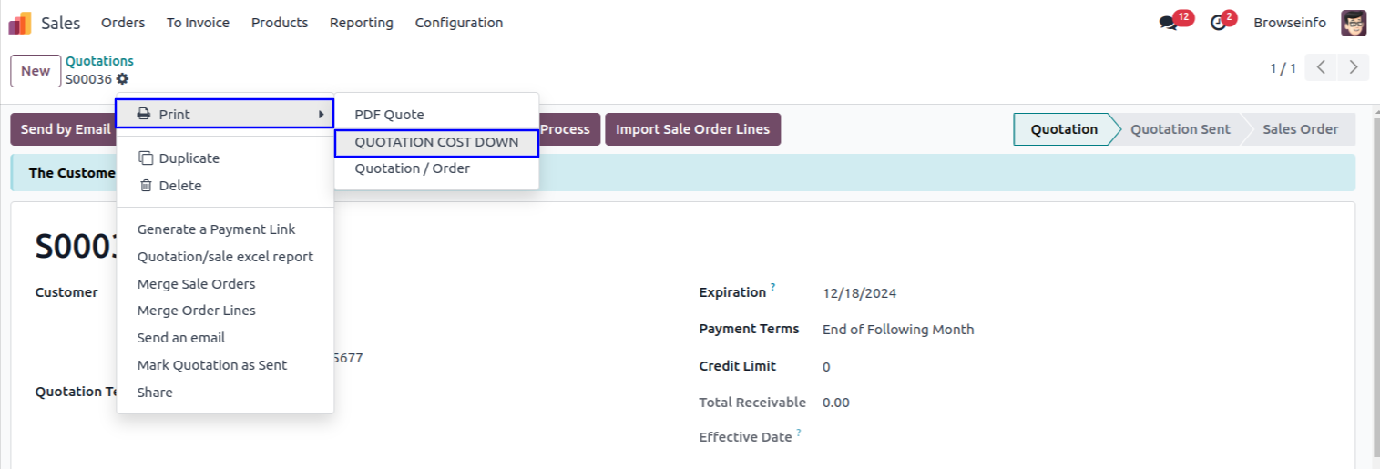The width and height of the screenshot is (1380, 469).
Task: Open the Reporting menu
Action: point(362,23)
